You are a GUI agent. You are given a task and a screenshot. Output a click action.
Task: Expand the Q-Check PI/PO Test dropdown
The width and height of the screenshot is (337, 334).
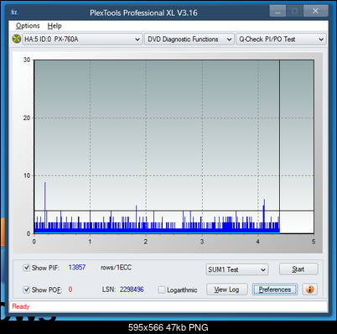tap(281, 39)
